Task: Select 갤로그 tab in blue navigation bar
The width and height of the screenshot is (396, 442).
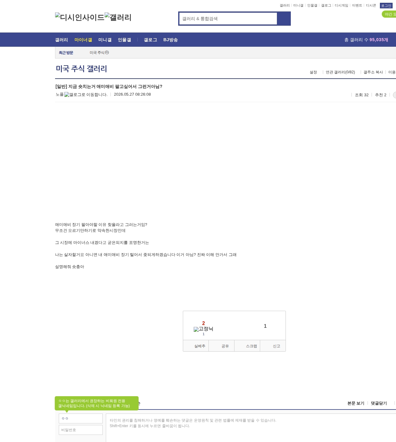Action: pyautogui.click(x=150, y=40)
